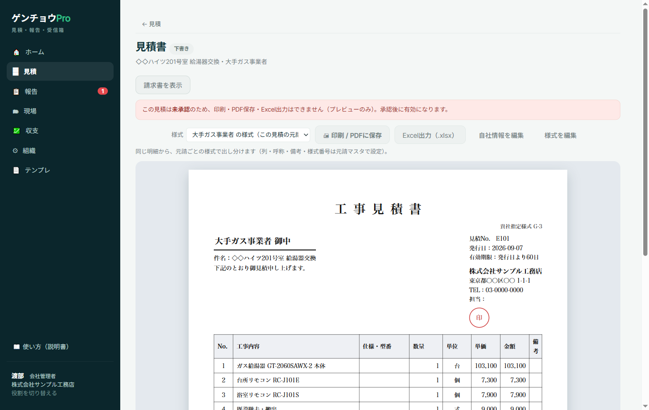Screen dimensions: 649x410
Task: Click the 組織 gear icon
Action: 15,151
